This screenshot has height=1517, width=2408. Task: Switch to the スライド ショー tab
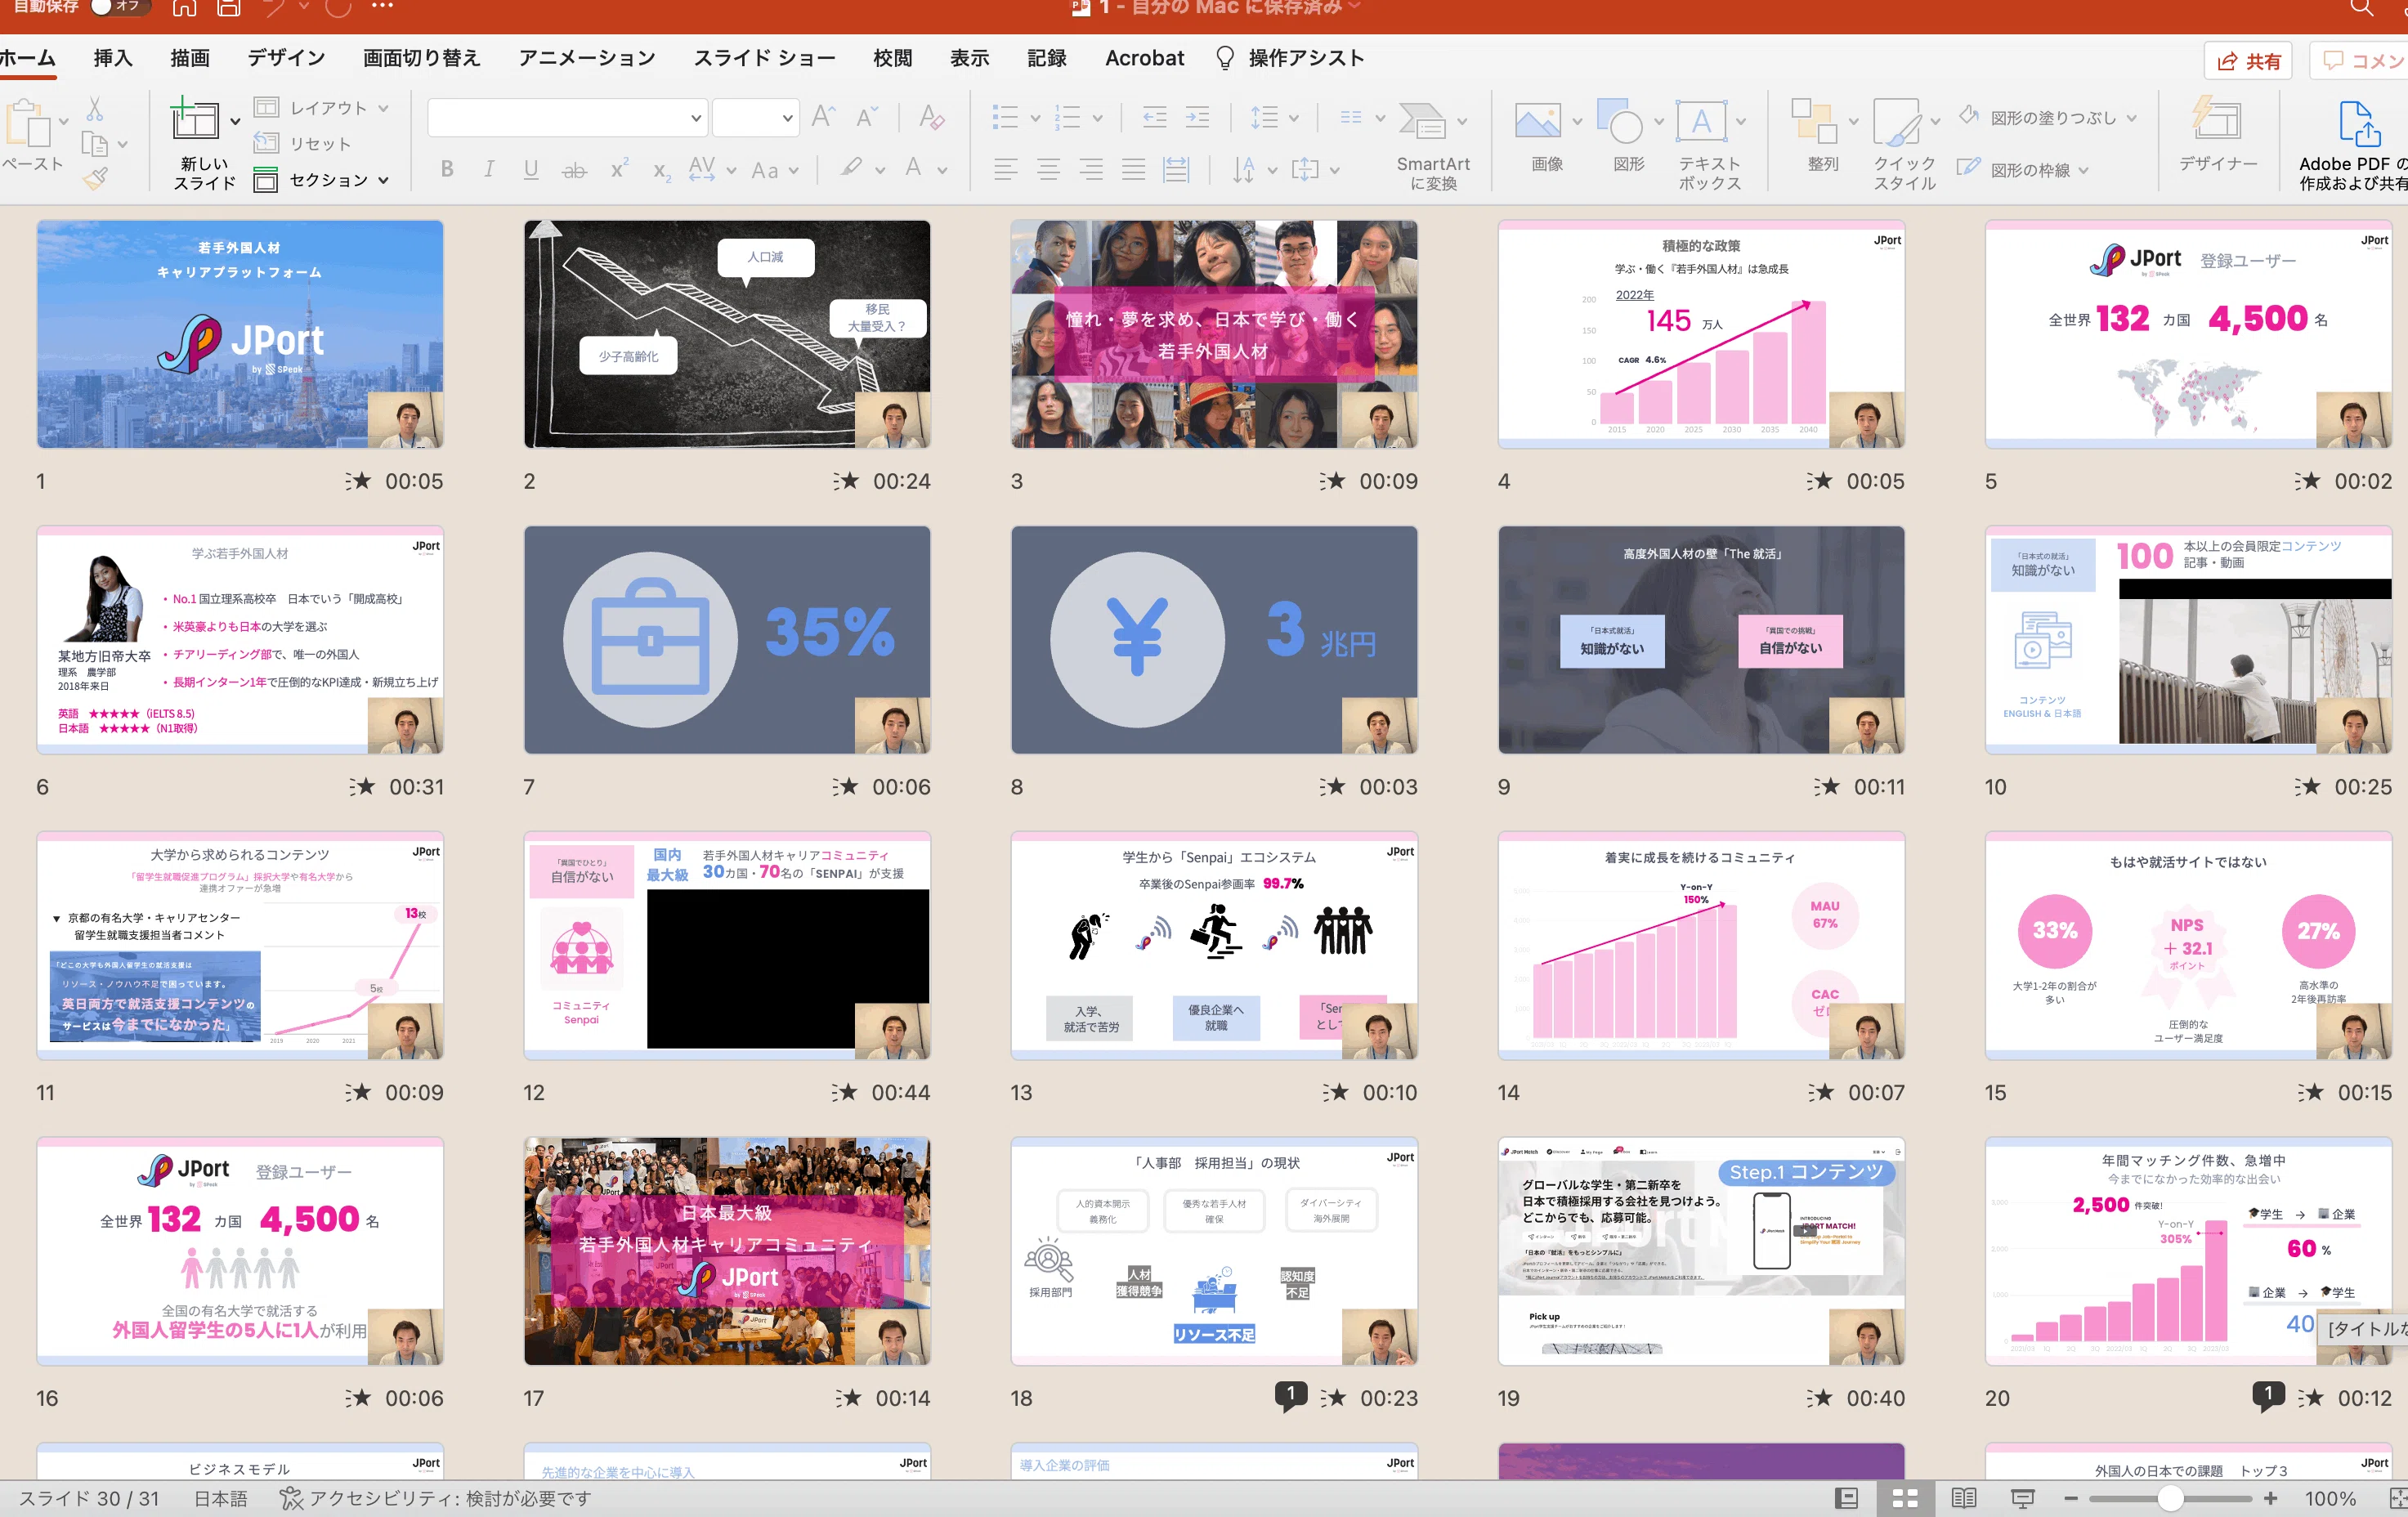[764, 58]
